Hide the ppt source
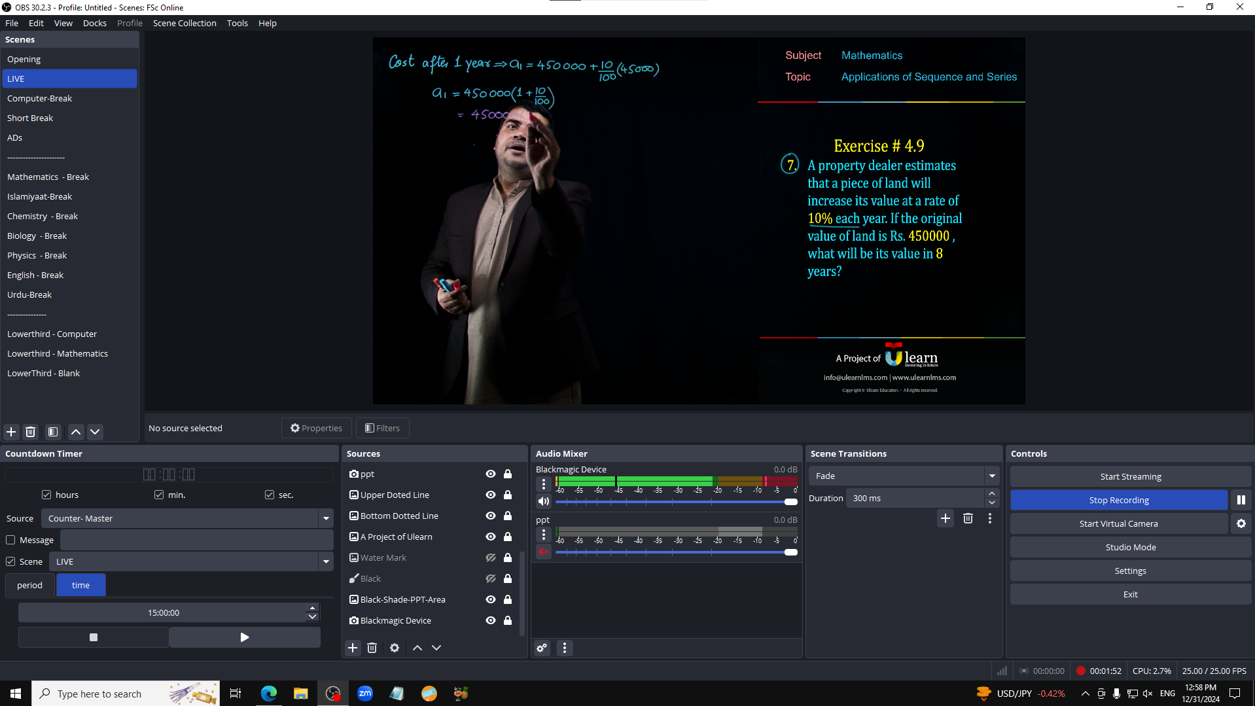1255x706 pixels. pyautogui.click(x=491, y=474)
